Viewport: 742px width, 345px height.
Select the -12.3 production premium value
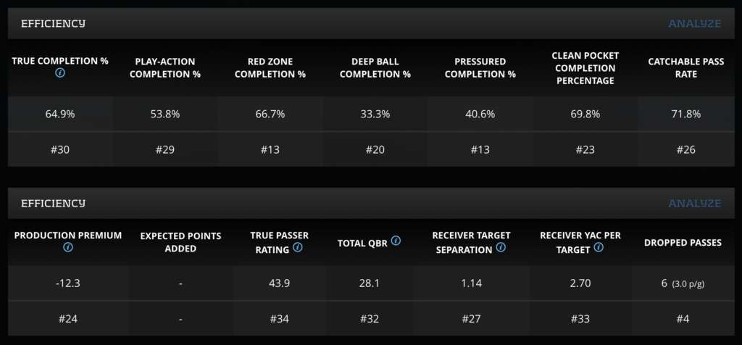coord(68,283)
